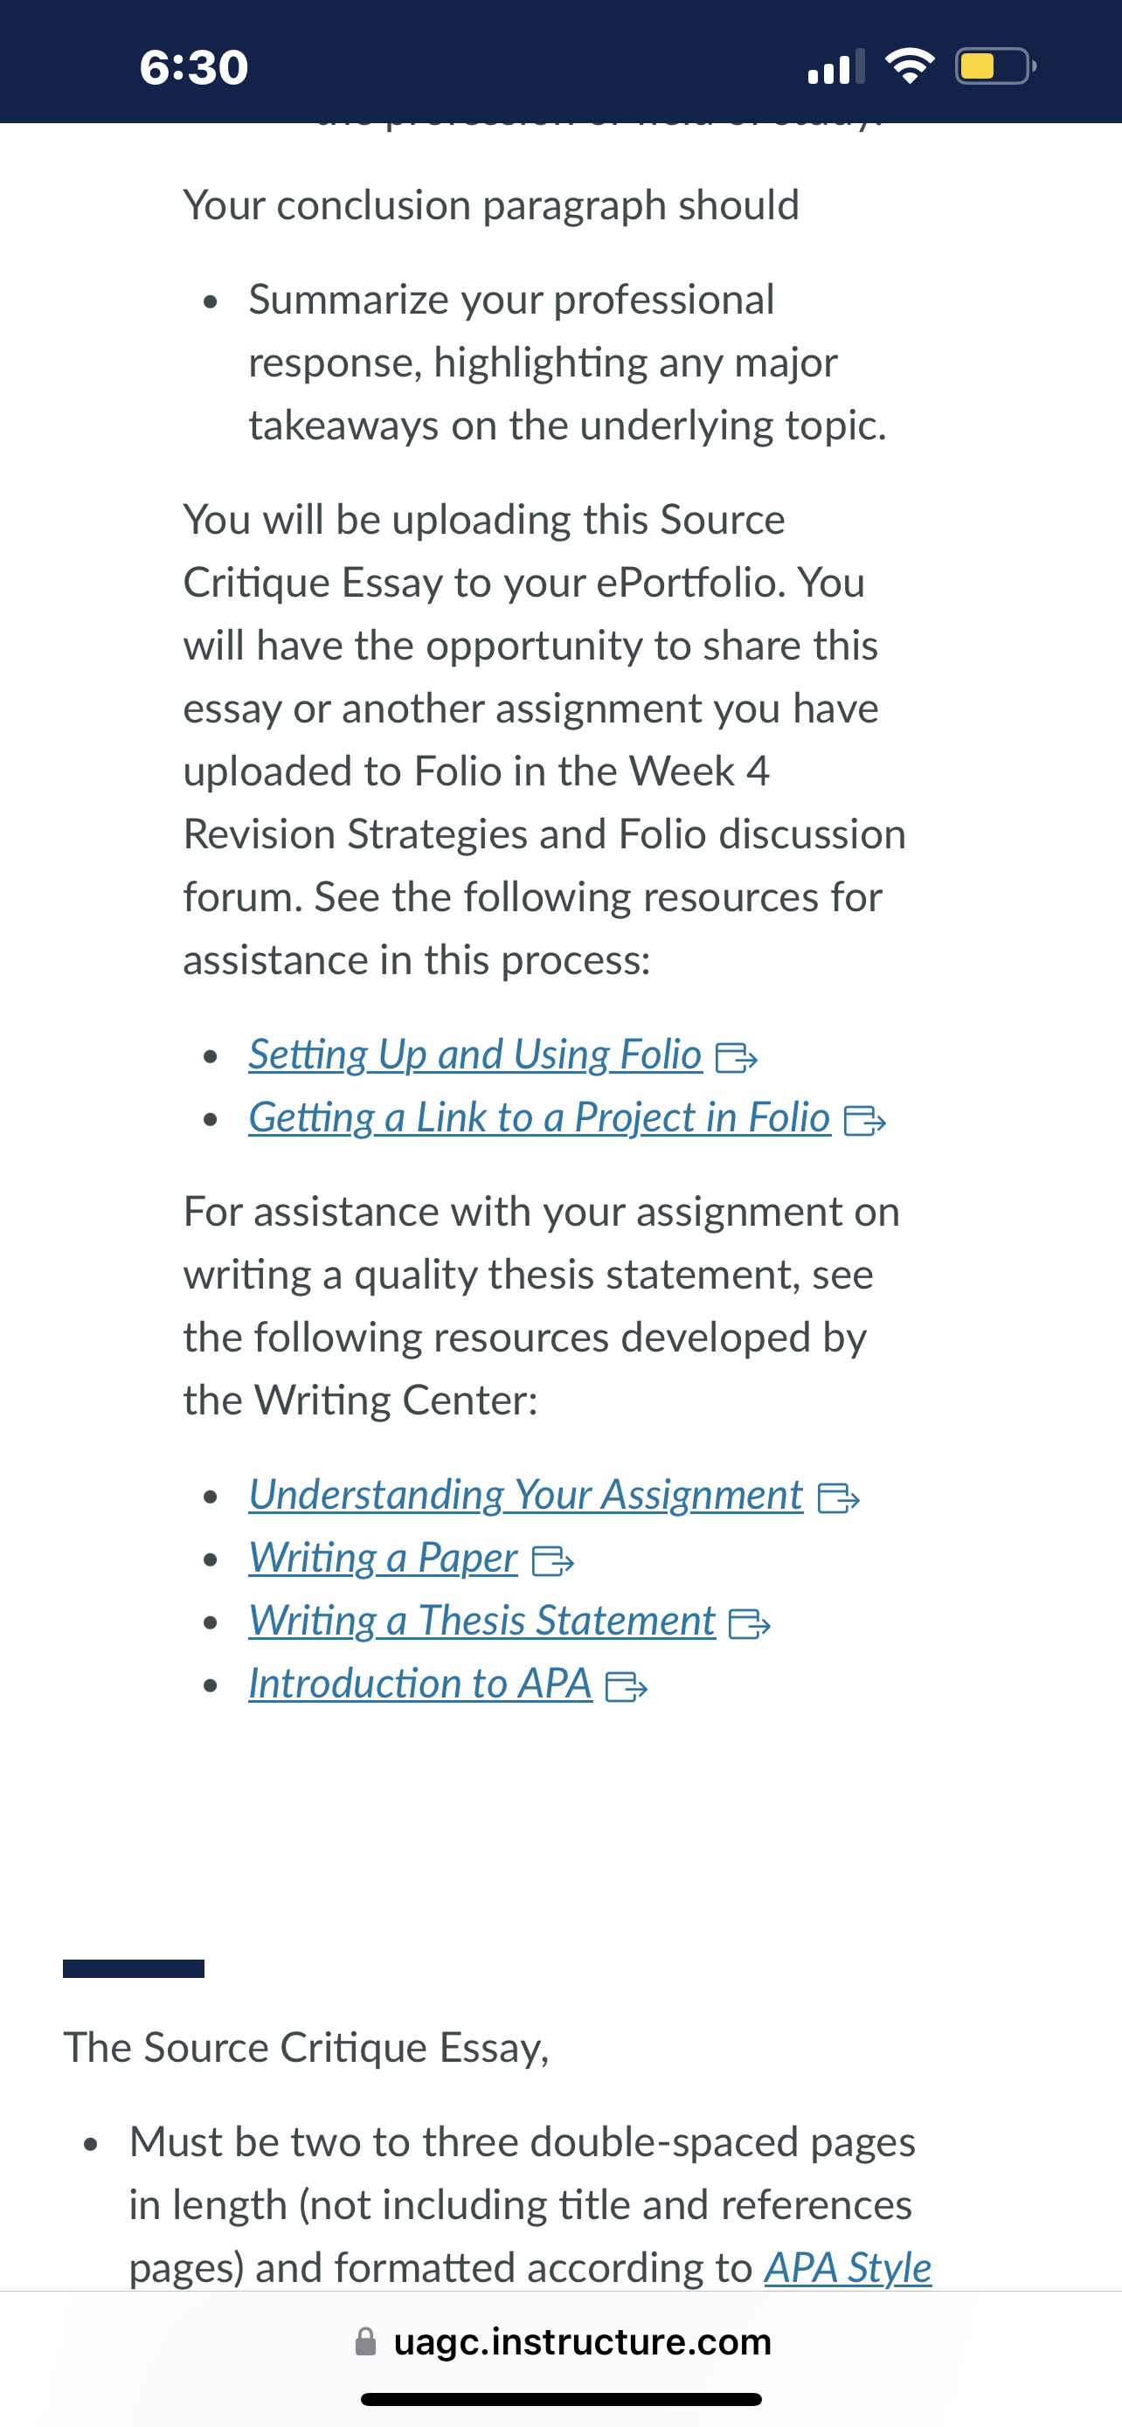Tap the uagc.instructure.com address bar
This screenshot has width=1122, height=2427.
pyautogui.click(x=562, y=2342)
